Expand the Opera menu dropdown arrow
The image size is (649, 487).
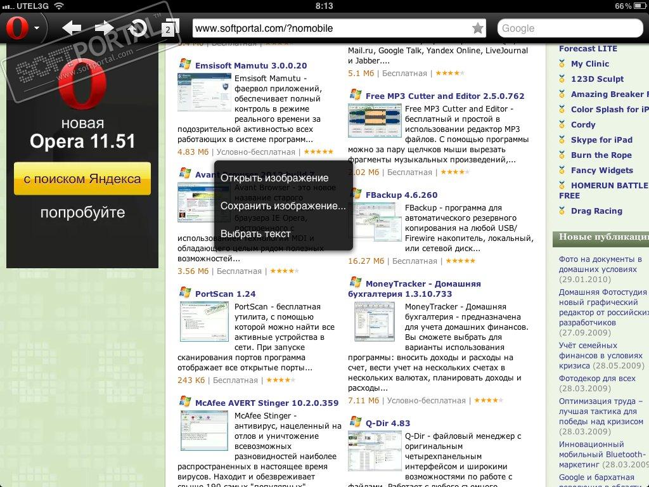point(37,28)
